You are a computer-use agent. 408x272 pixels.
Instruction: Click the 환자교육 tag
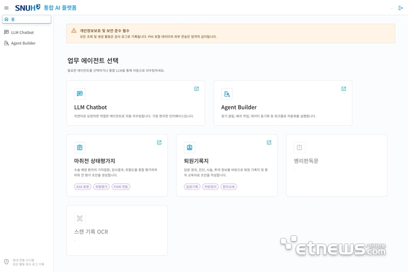click(x=228, y=187)
